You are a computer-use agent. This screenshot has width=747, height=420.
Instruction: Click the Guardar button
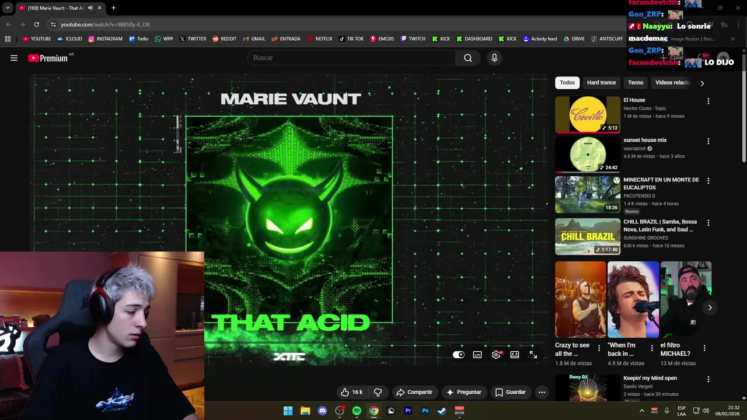coord(510,392)
